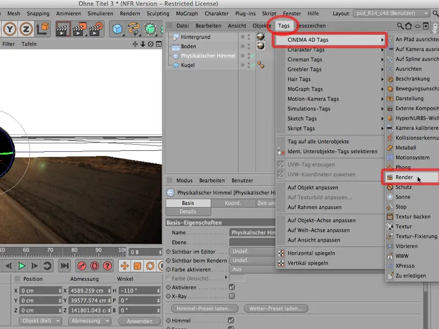Click the object manager home icon

[x=408, y=26]
